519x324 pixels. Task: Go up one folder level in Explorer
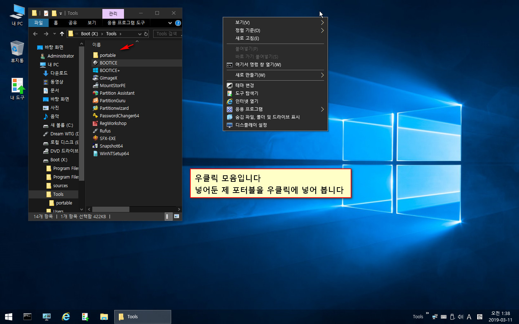[x=62, y=34]
